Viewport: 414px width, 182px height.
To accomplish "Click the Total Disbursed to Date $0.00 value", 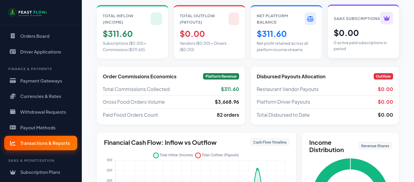I will click(385, 115).
